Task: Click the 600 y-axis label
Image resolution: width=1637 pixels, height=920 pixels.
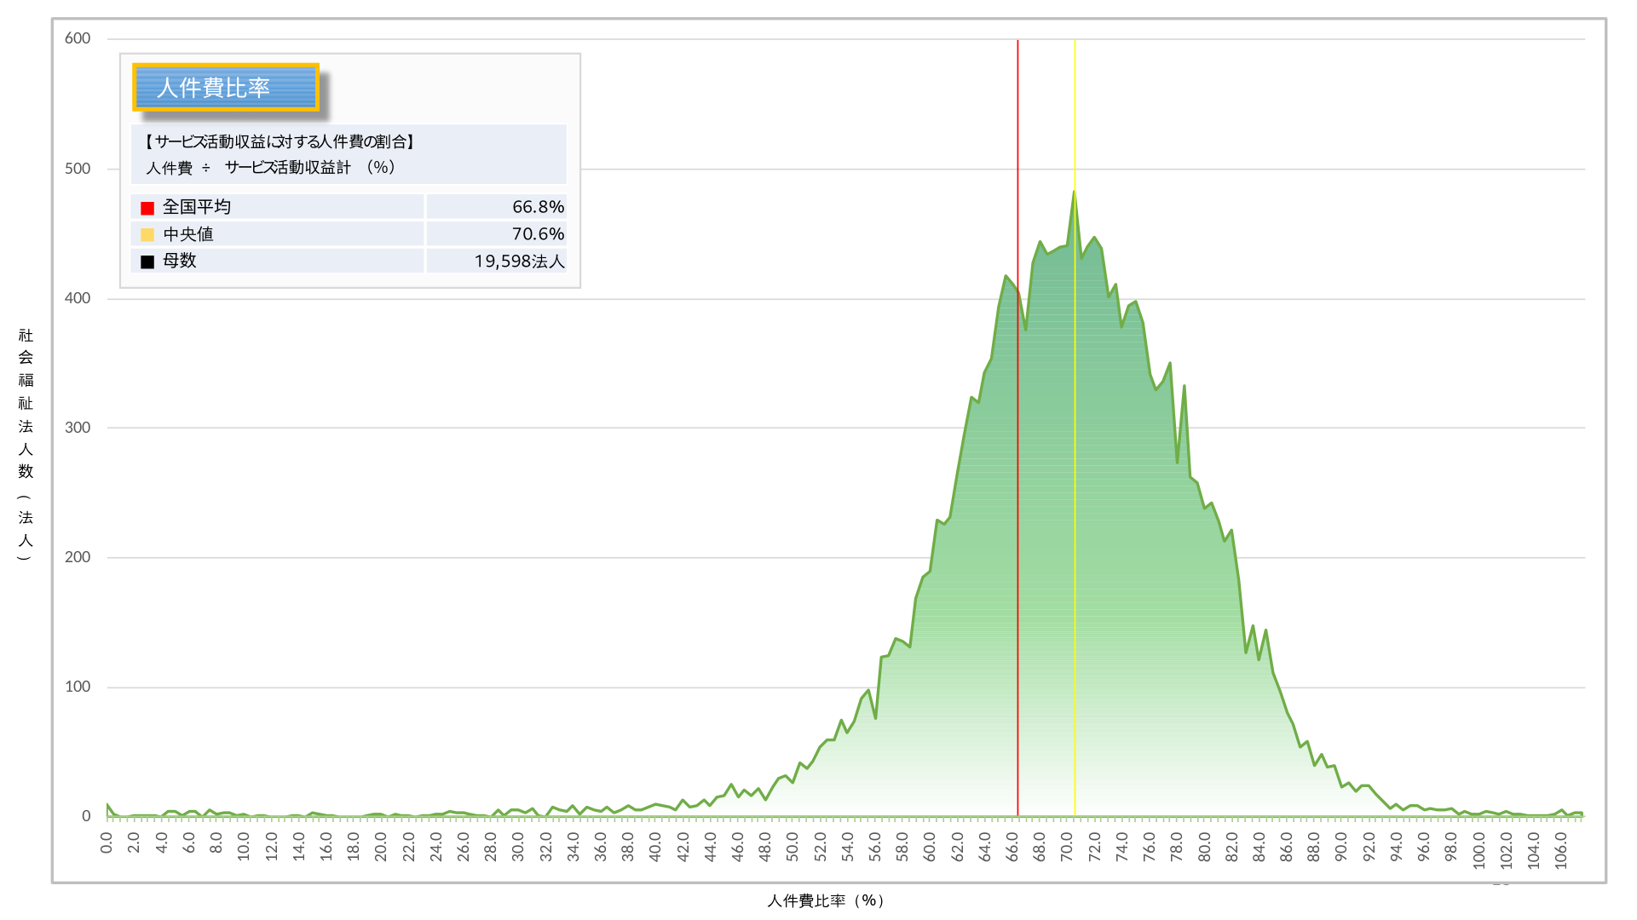Action: (78, 38)
